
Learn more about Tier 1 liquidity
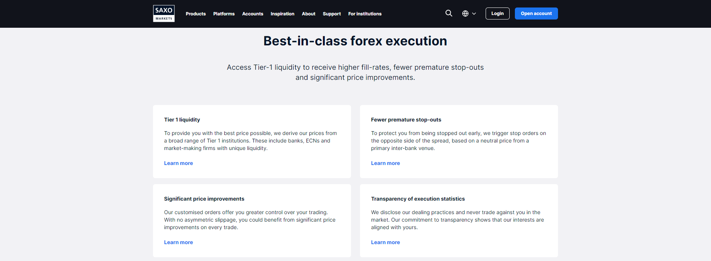[x=178, y=163]
